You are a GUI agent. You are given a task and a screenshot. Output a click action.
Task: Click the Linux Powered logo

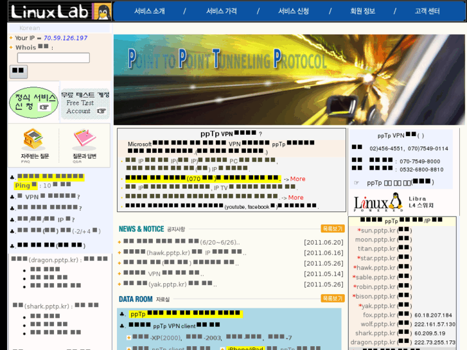(378, 202)
